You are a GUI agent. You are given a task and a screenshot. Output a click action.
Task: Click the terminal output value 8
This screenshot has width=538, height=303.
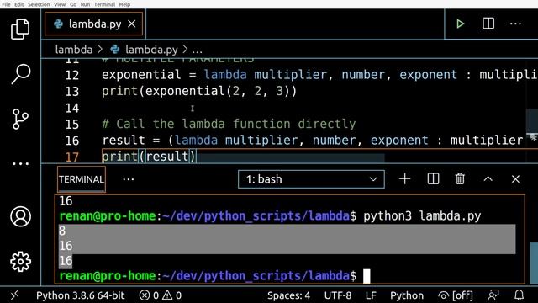click(62, 231)
